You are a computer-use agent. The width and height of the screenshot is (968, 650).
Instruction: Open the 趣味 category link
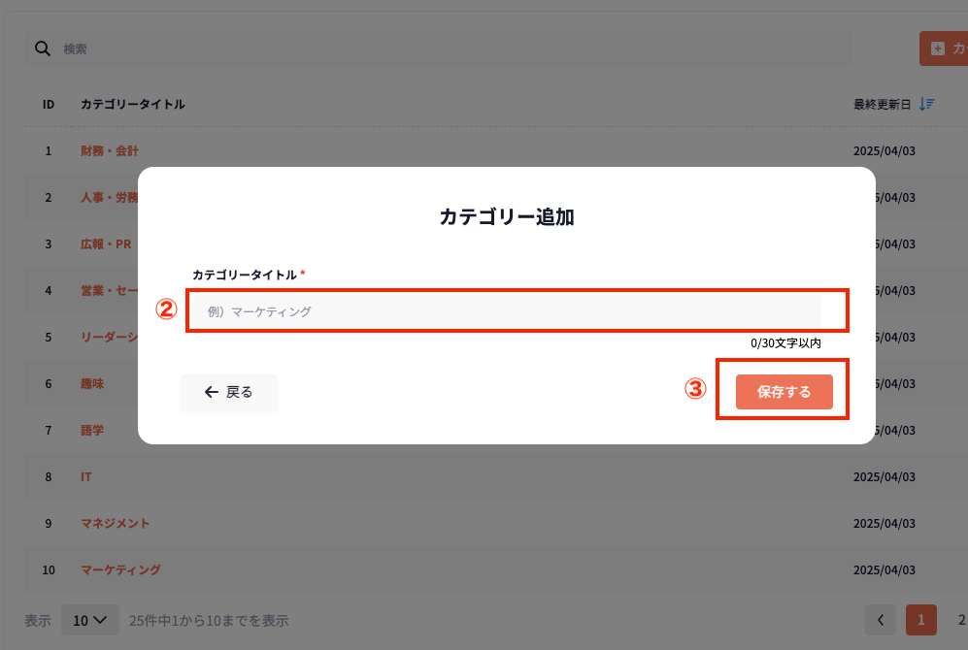coord(92,384)
